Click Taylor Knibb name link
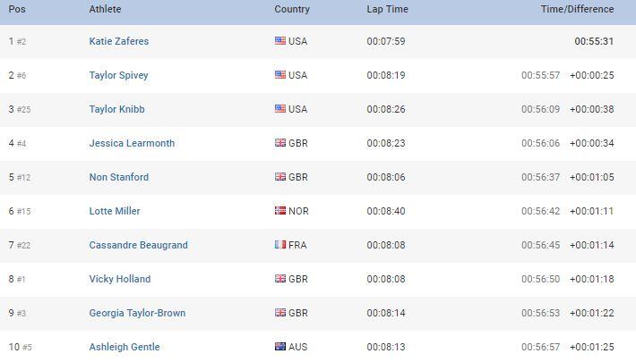 [116, 109]
